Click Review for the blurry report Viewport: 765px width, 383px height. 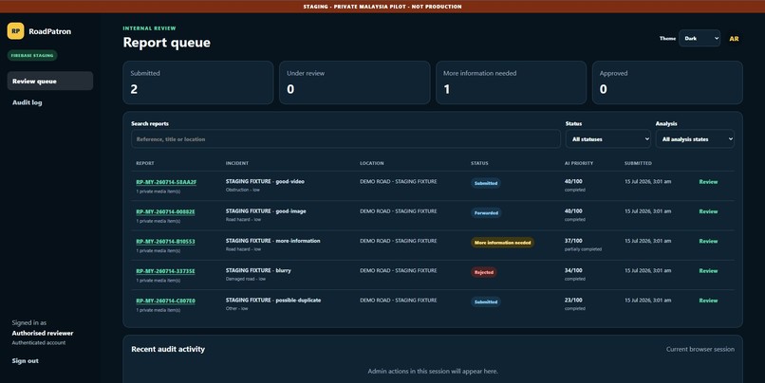tap(708, 271)
